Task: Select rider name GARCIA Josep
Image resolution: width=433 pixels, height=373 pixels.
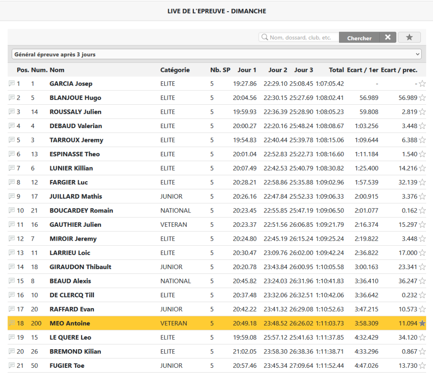Action: [71, 84]
